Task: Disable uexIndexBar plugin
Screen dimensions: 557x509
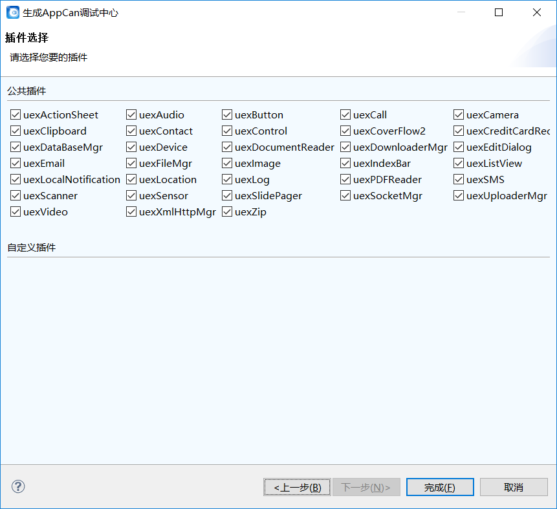Action: click(345, 163)
